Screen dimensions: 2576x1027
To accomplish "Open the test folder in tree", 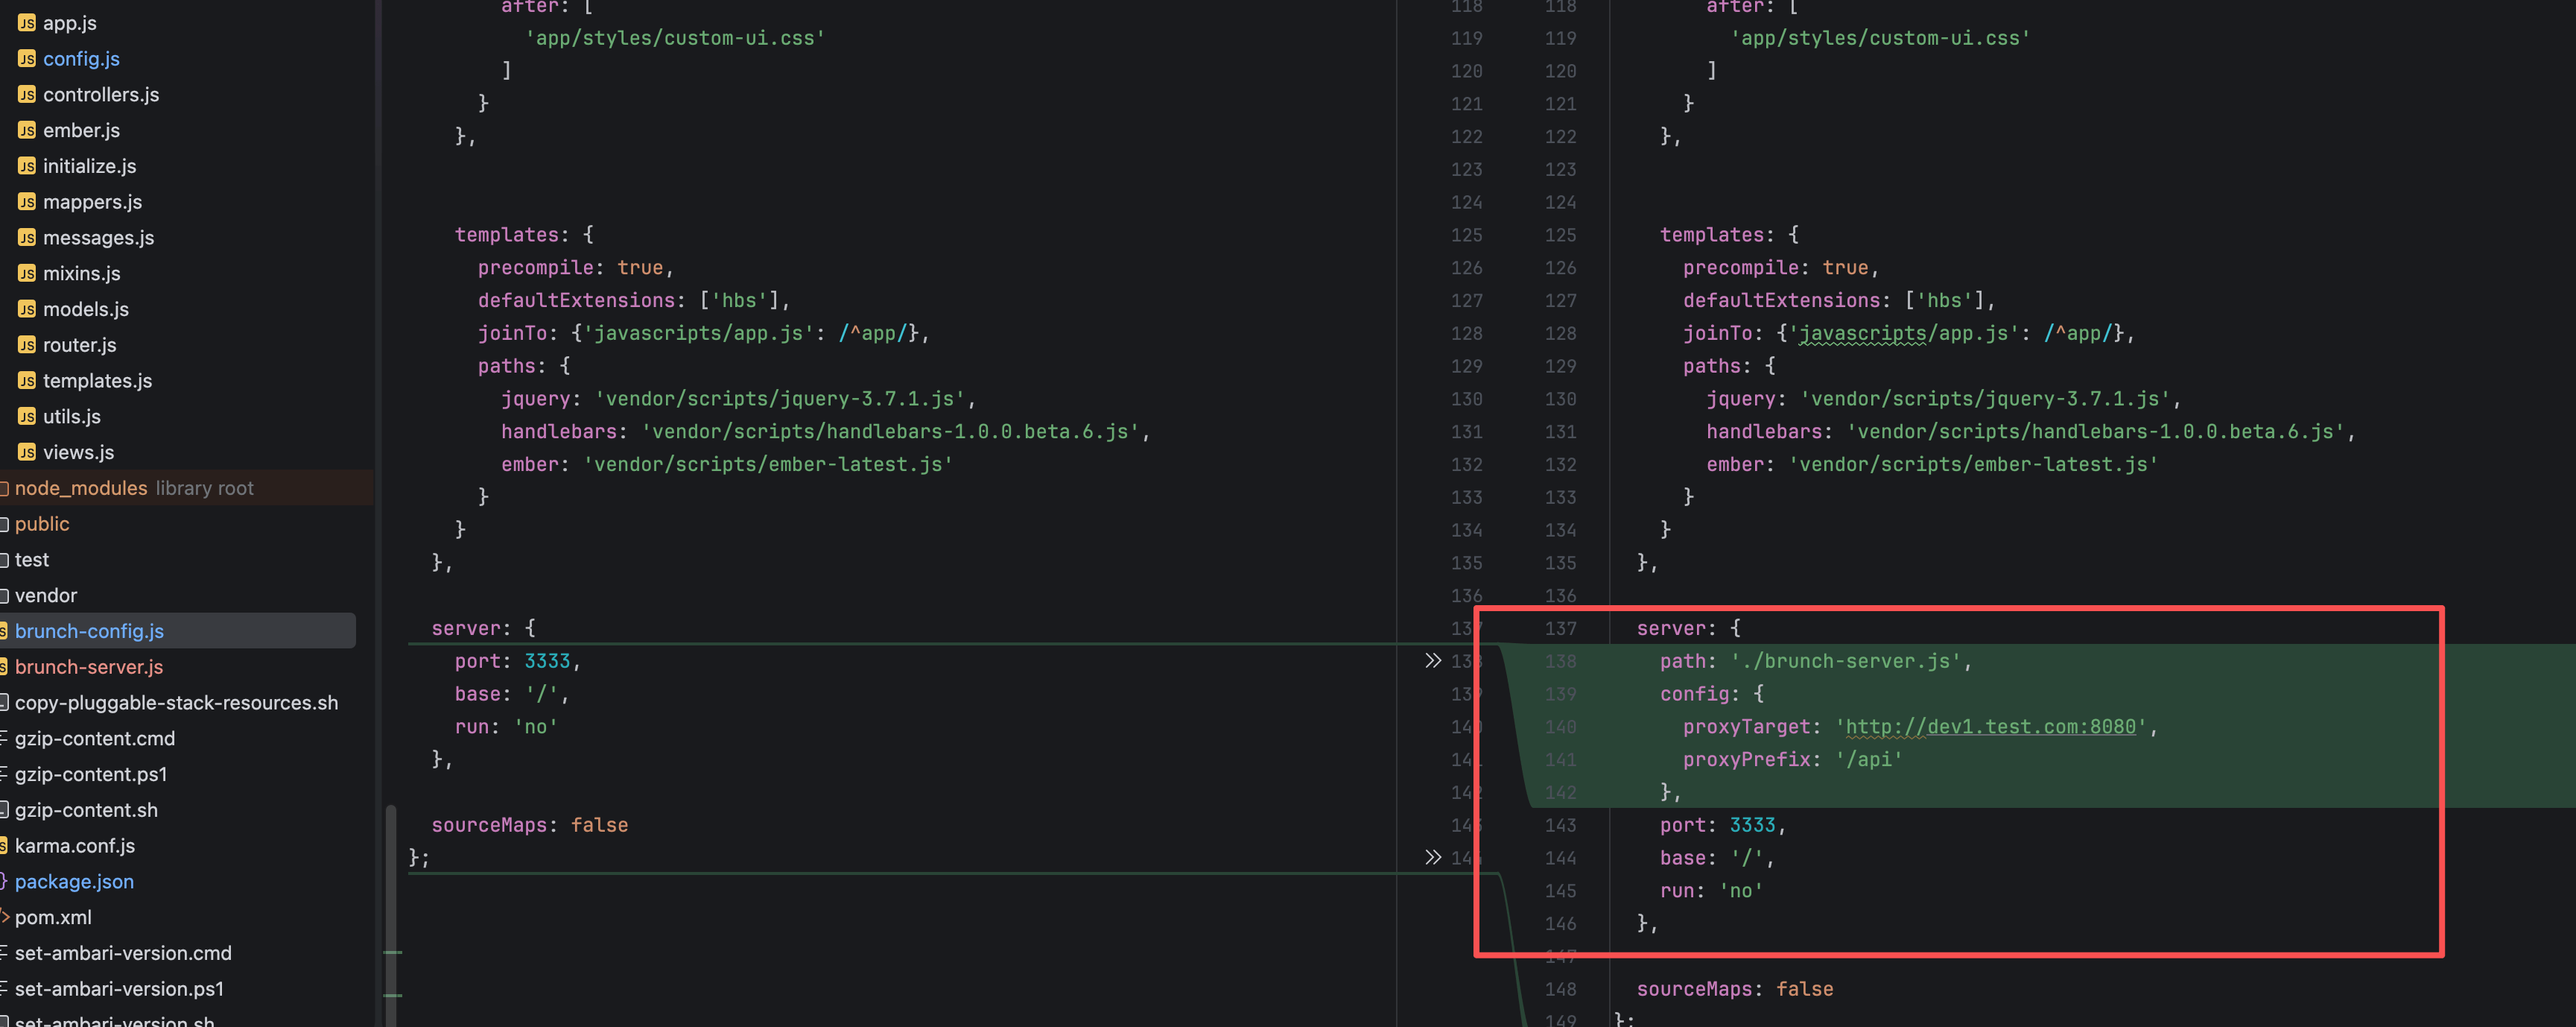I will [x=31, y=560].
